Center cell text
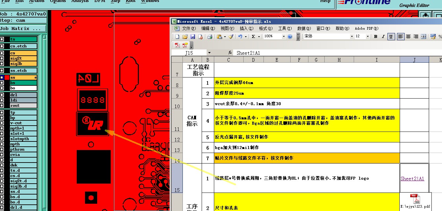The width and height of the screenshot is (442, 211). point(408,37)
